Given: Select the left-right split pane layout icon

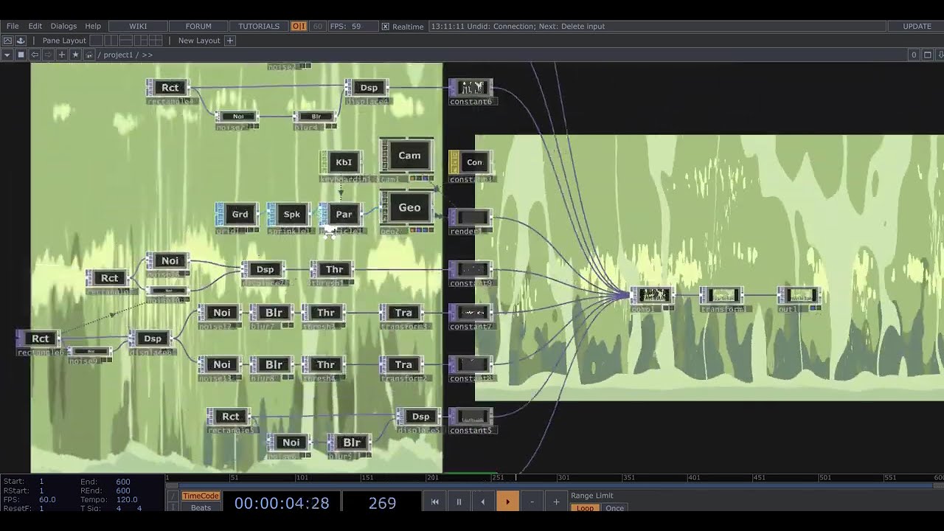Looking at the screenshot, I should 111,41.
